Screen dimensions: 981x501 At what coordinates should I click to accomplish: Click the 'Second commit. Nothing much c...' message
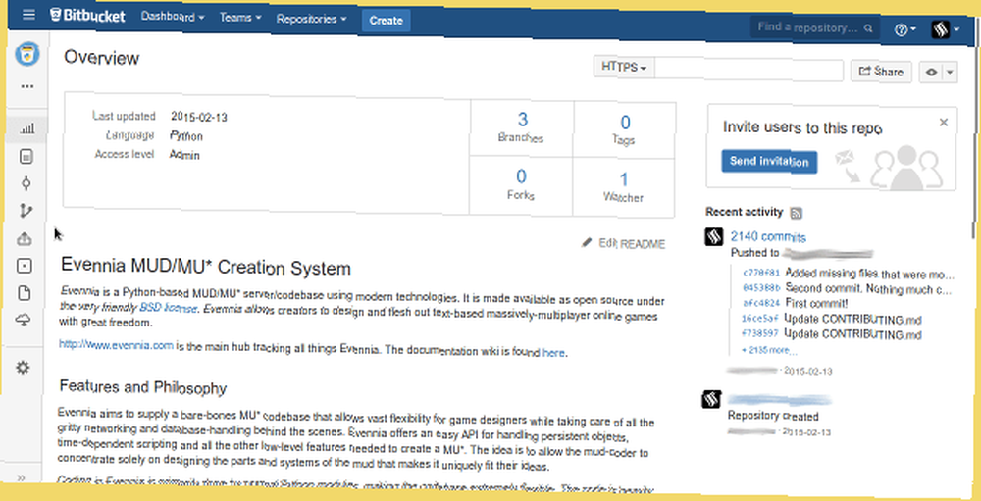click(x=868, y=289)
